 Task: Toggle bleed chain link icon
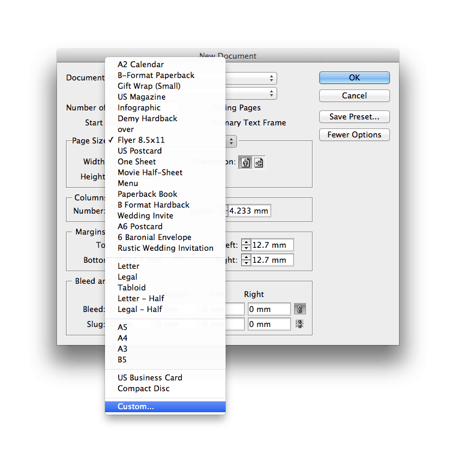pos(299,309)
